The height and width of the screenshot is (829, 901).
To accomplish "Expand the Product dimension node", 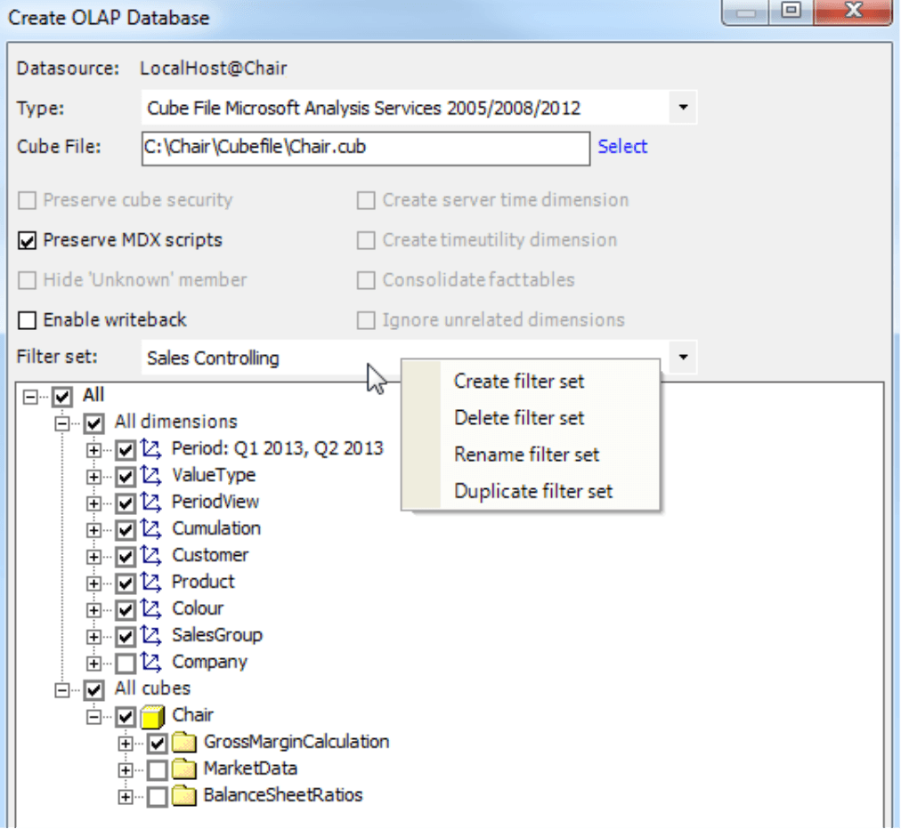I will pyautogui.click(x=94, y=583).
